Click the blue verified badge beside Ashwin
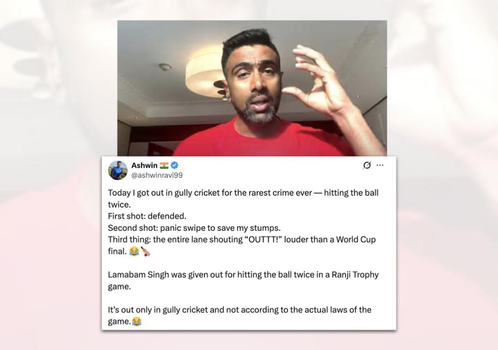 tap(174, 165)
